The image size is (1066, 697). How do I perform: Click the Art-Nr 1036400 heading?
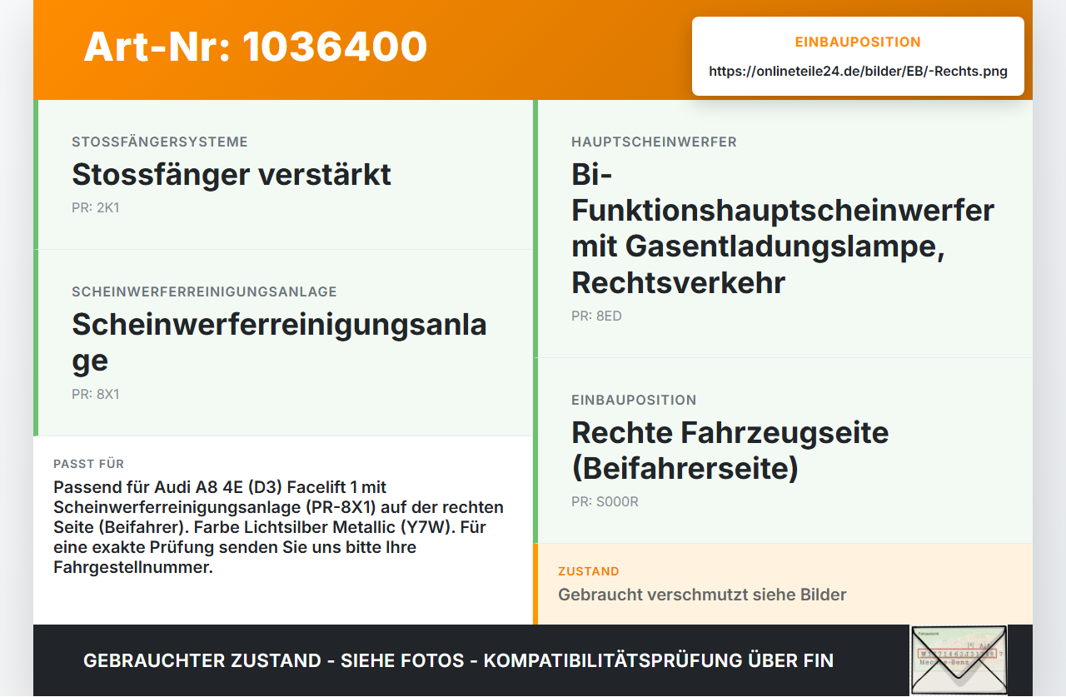point(255,47)
